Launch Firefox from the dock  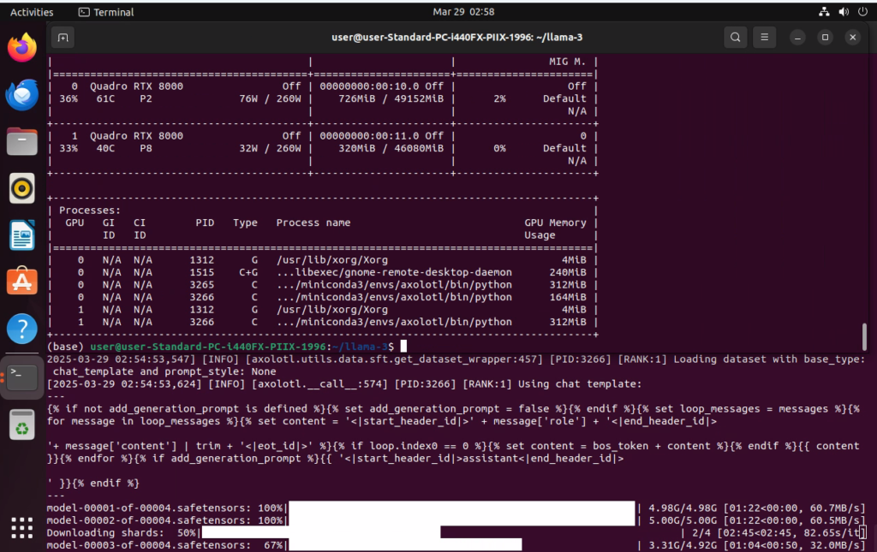pos(22,48)
